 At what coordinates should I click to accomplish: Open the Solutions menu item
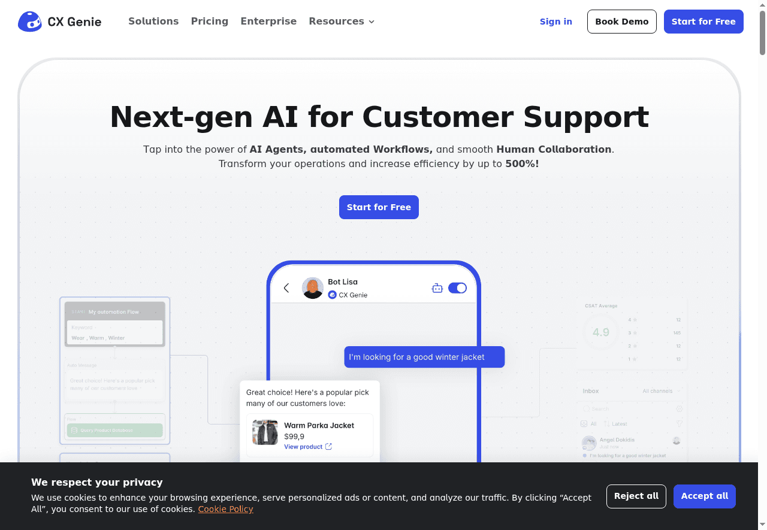pyautogui.click(x=153, y=22)
